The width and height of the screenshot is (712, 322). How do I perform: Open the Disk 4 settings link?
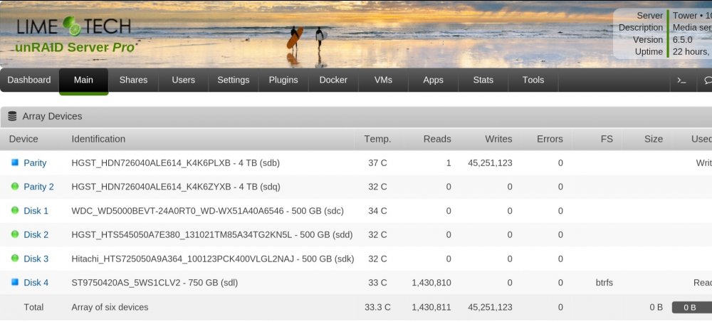click(36, 283)
